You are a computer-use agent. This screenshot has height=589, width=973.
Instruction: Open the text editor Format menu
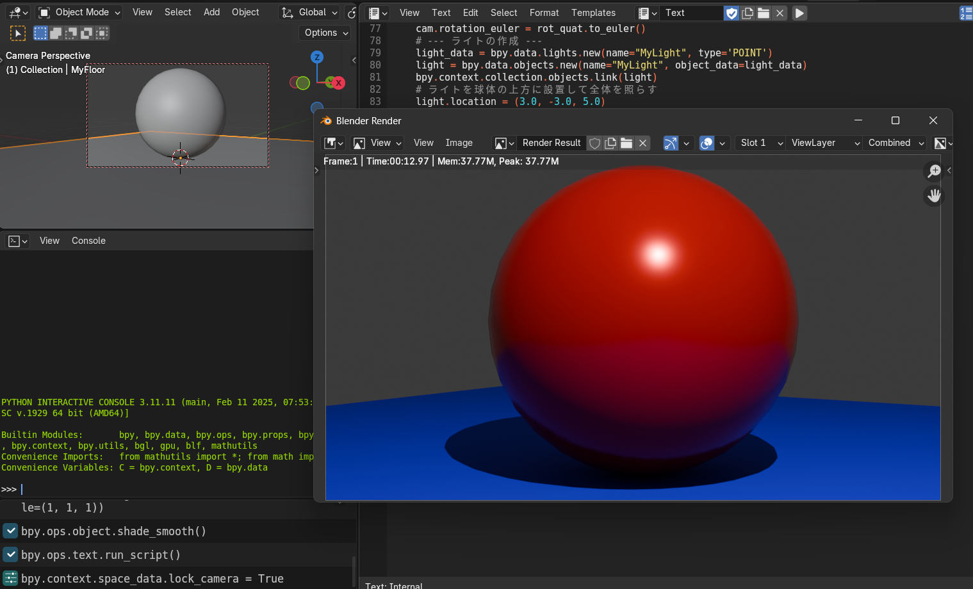(x=544, y=13)
